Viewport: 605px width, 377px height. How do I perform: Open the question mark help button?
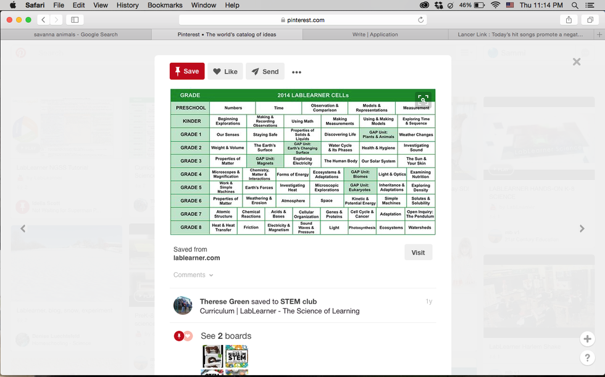point(587,357)
